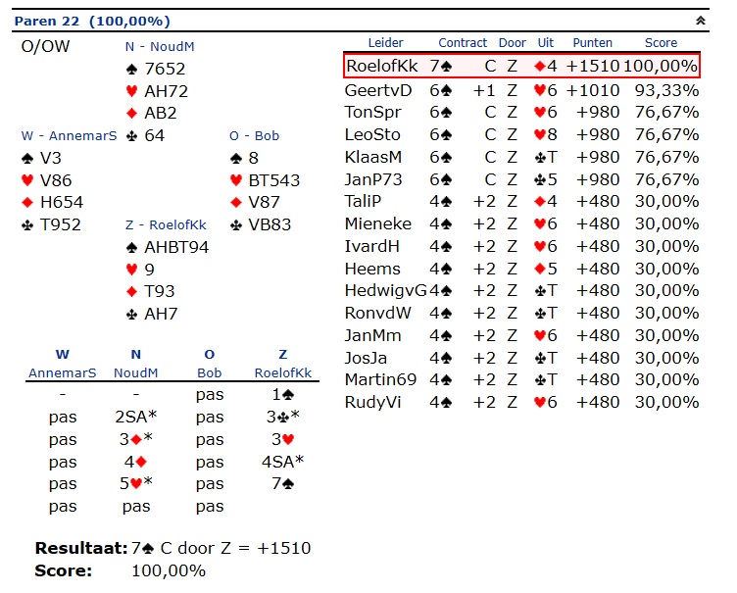Click the Resultaat 7♠ C door Z line
Viewport: 737px width, 593px height.
click(172, 548)
